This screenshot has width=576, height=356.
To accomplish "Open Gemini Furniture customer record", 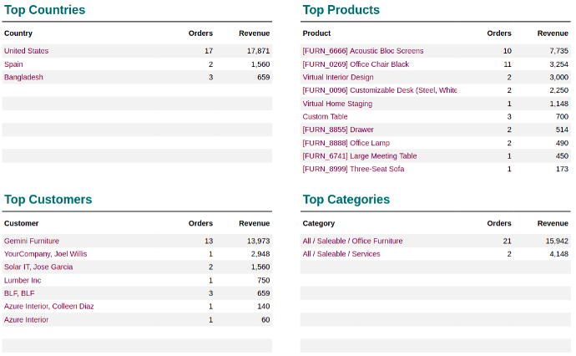I will tap(32, 241).
